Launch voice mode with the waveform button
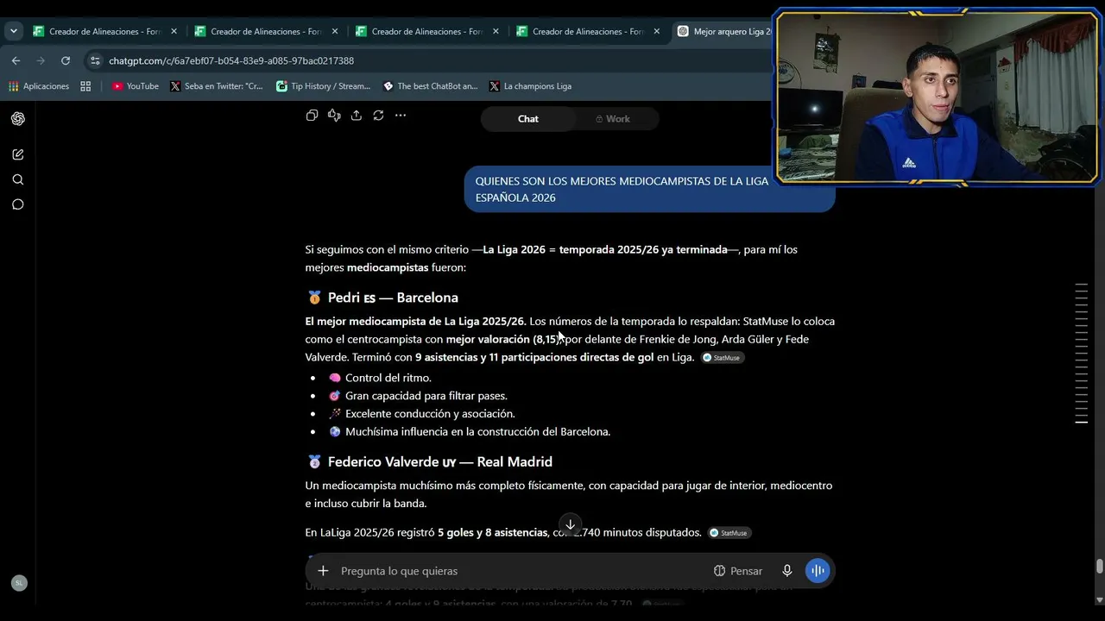This screenshot has width=1105, height=621. 818,571
